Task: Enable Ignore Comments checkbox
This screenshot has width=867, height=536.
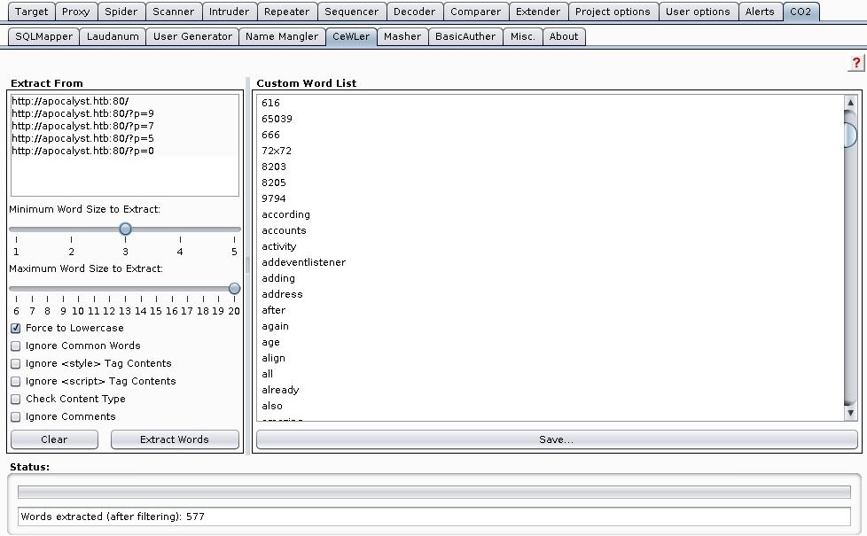Action: 15,416
